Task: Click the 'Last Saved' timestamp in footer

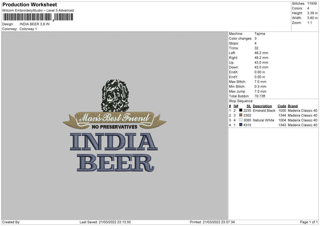Action: (105, 222)
